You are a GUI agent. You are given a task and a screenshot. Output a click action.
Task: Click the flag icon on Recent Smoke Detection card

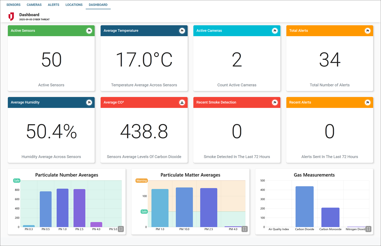(275, 103)
